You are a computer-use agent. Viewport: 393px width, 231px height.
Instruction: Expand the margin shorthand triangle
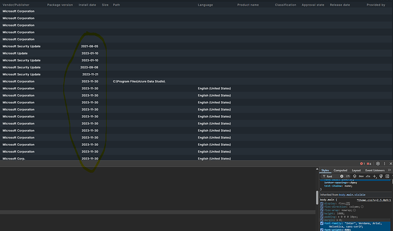click(x=337, y=220)
